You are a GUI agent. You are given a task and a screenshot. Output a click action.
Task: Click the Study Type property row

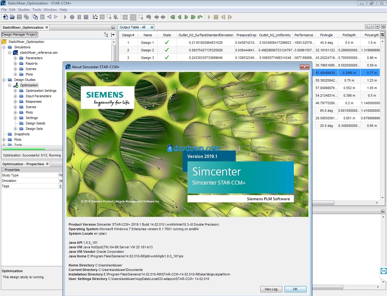(x=32, y=175)
